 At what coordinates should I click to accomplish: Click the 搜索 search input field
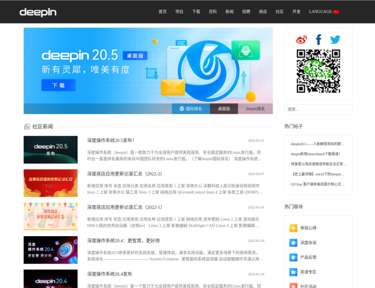coord(318,109)
